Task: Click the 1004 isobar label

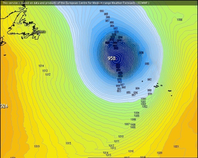Action: point(136,113)
